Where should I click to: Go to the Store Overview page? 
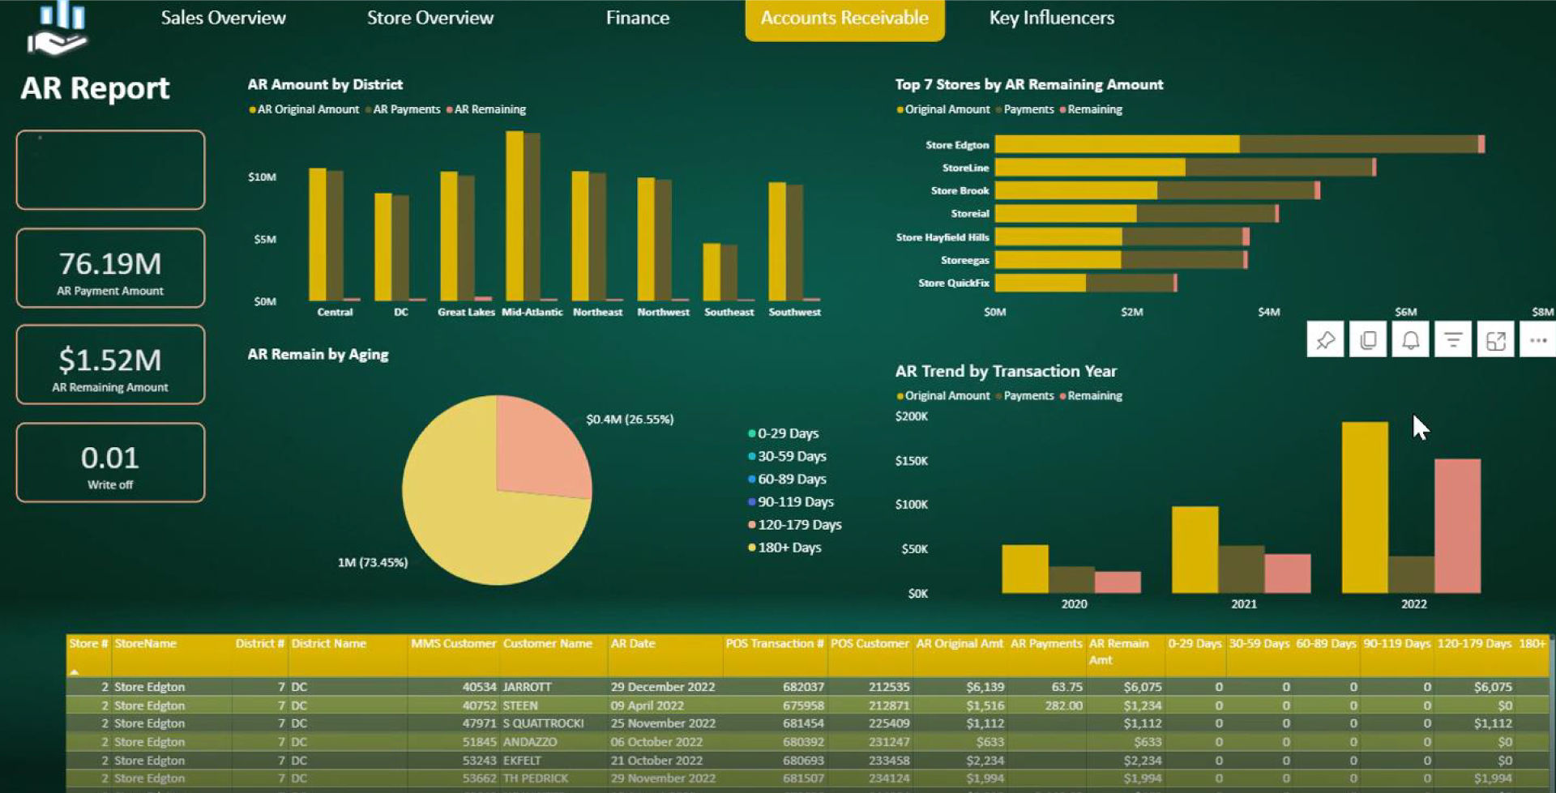430,18
